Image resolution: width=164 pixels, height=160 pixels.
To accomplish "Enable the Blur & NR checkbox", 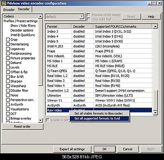I will point(8,77).
